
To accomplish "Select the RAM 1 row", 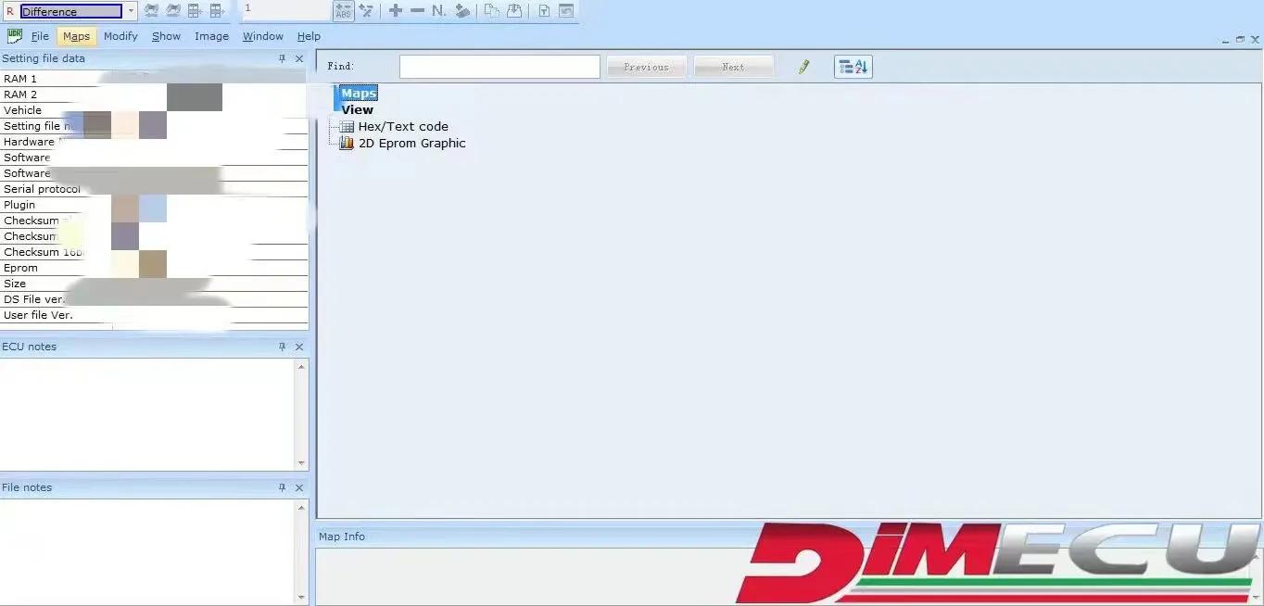I will point(154,79).
